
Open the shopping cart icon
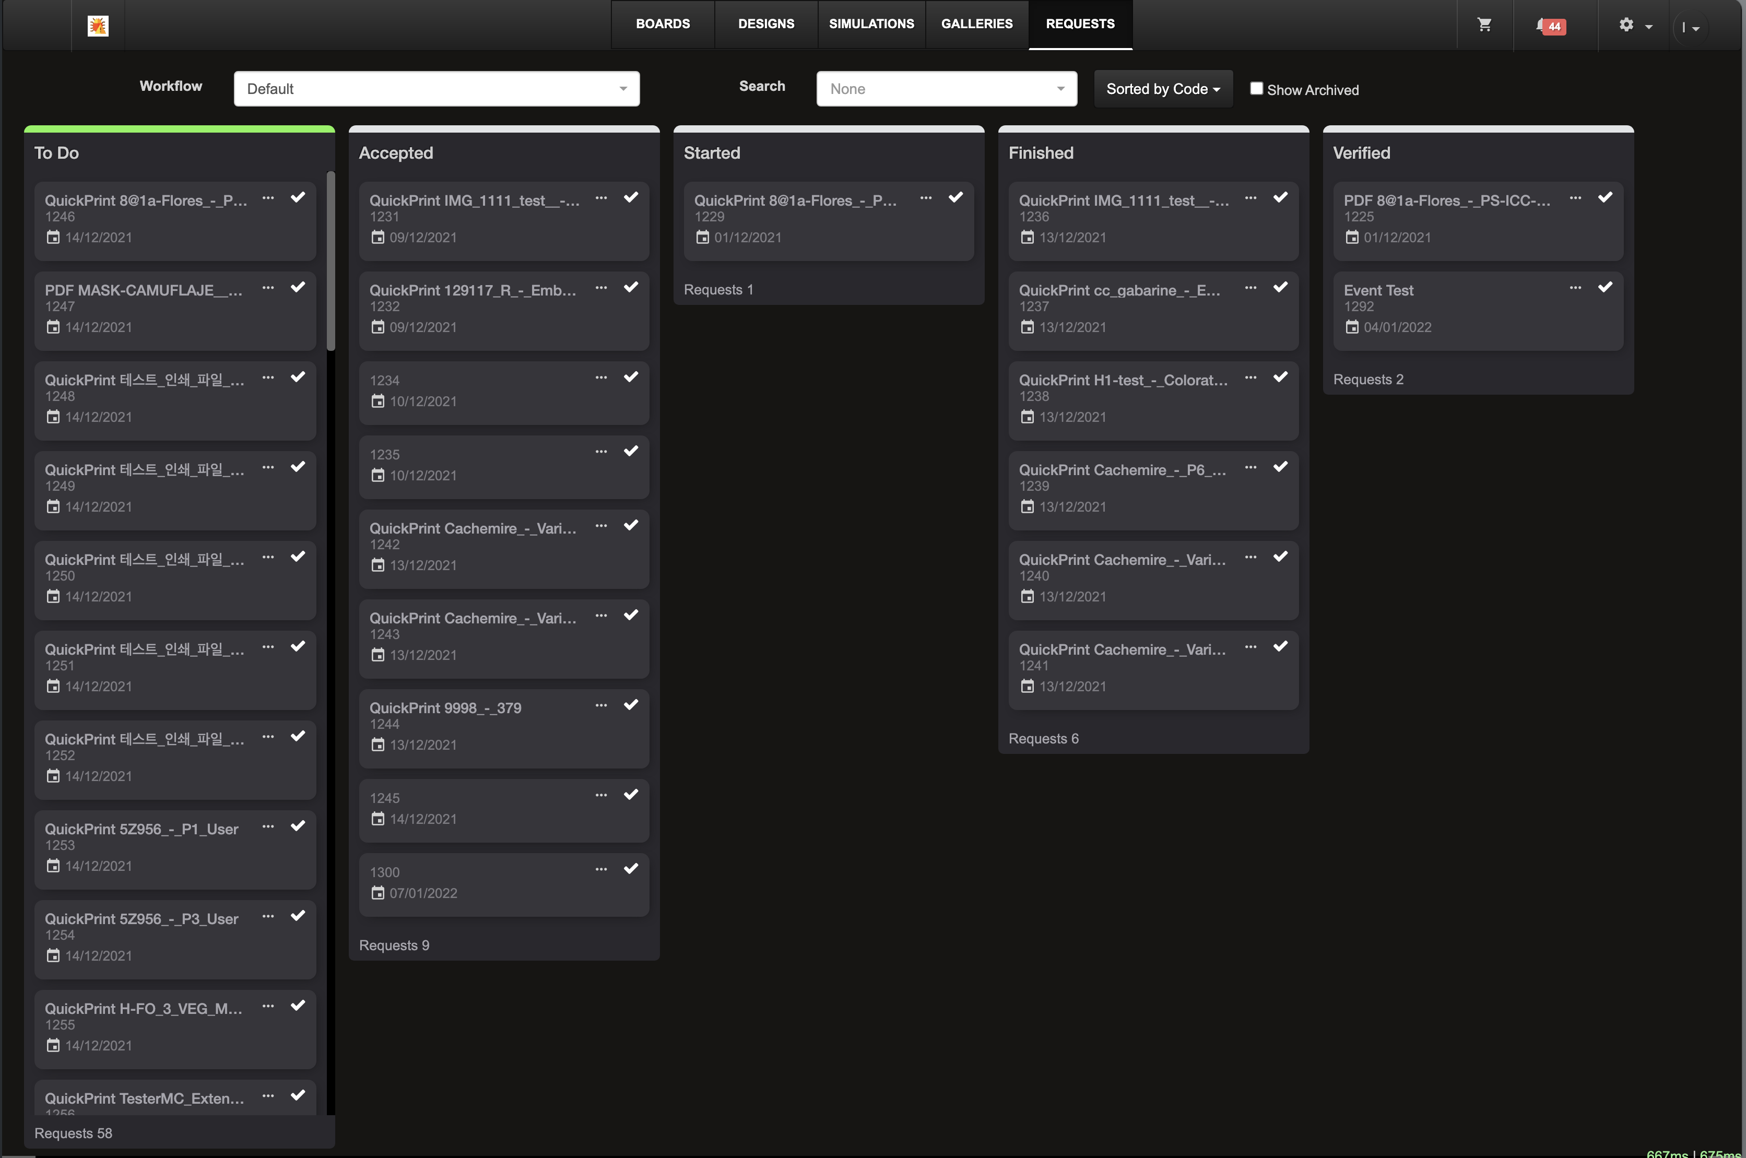[1484, 25]
